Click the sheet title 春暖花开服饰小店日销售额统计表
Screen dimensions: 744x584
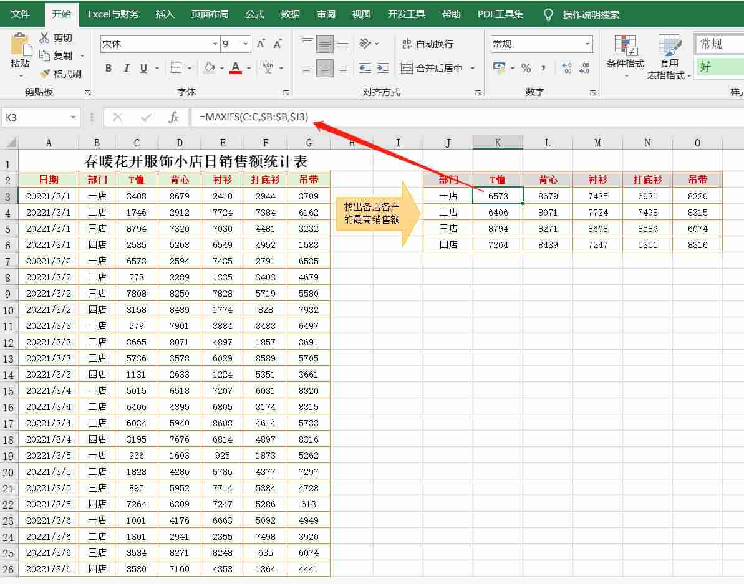pos(195,161)
